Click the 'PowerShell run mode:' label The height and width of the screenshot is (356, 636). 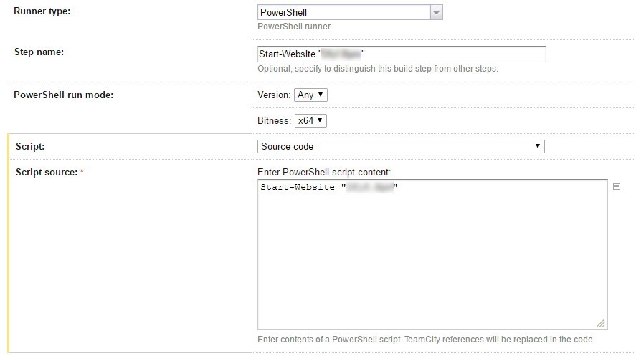64,95
